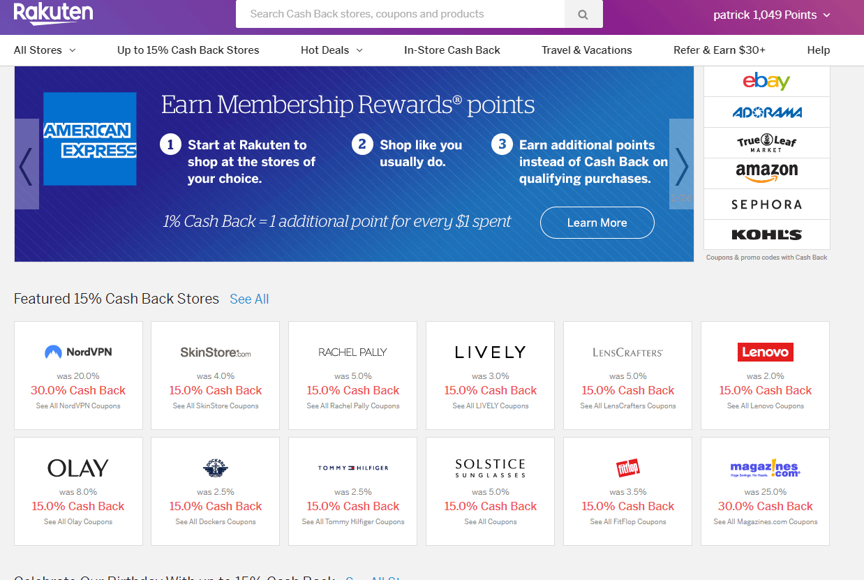Click the See All featured stores link

pyautogui.click(x=249, y=299)
